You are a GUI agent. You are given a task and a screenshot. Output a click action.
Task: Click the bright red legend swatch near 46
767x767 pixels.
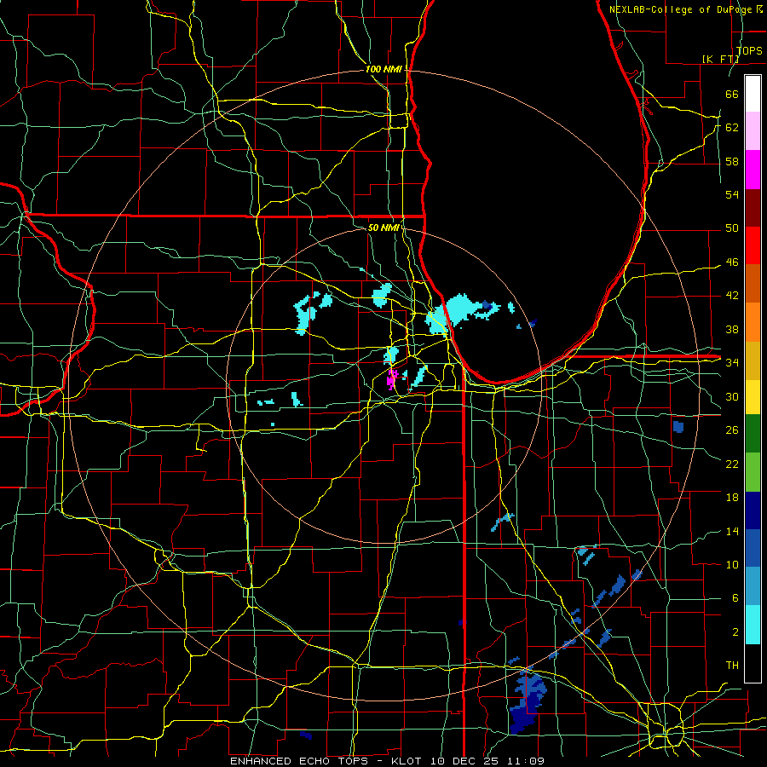[x=753, y=245]
